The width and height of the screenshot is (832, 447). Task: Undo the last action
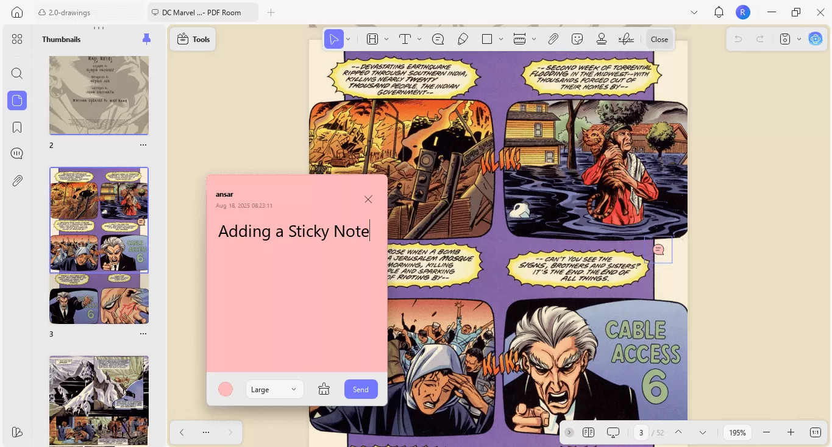tap(738, 39)
